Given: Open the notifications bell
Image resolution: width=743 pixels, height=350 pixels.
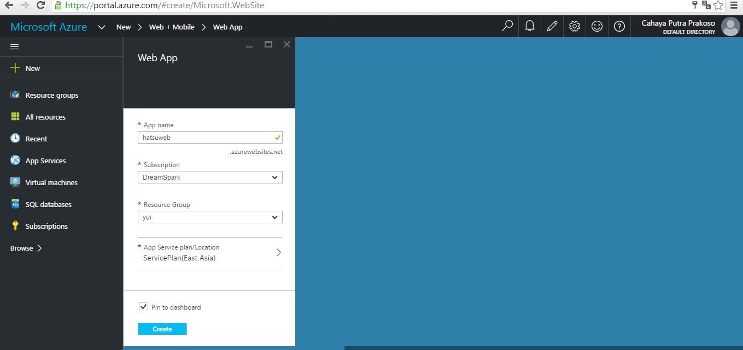Looking at the screenshot, I should [530, 26].
